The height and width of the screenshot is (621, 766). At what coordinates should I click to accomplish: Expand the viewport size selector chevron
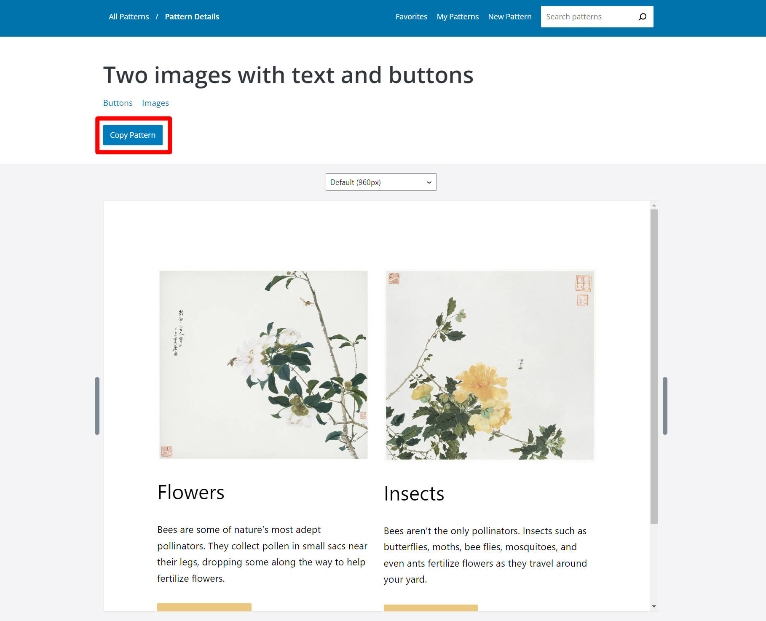tap(428, 182)
